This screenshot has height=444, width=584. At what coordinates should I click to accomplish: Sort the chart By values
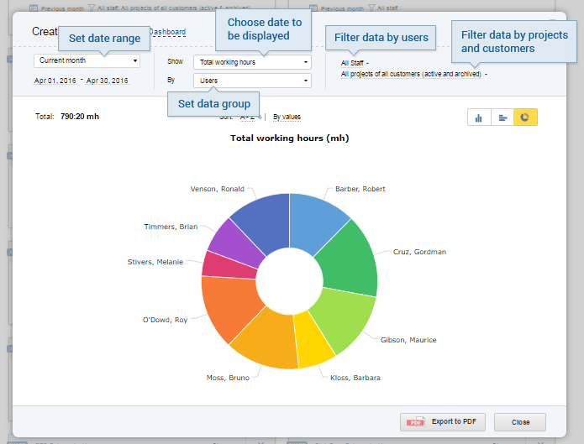tap(287, 117)
